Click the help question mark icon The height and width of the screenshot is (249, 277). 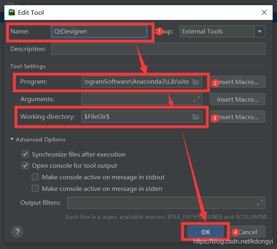18,231
